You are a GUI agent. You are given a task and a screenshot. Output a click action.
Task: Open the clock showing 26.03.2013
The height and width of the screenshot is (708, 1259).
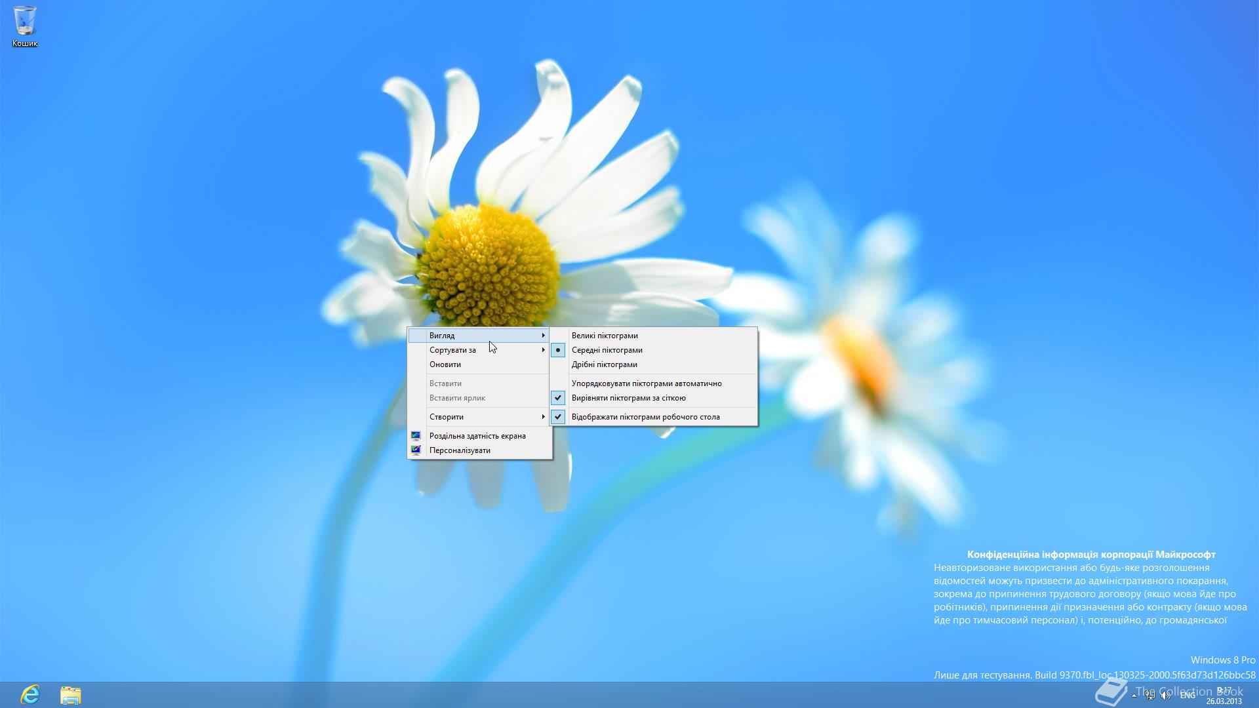click(1224, 696)
